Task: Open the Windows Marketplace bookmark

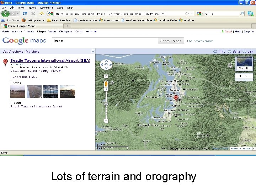Action: coord(137,20)
